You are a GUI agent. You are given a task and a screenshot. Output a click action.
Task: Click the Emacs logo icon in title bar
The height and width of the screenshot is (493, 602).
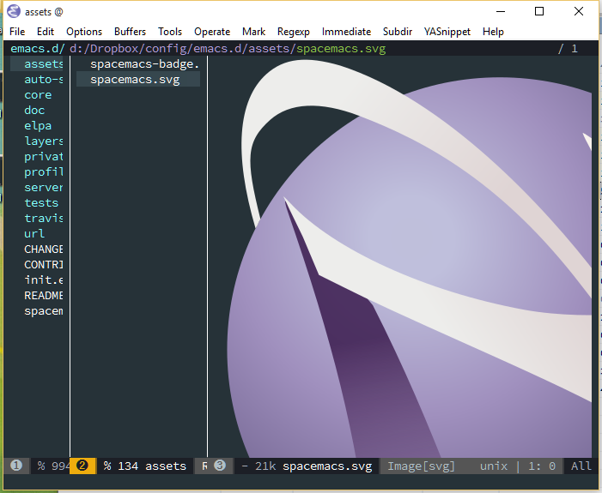14,11
